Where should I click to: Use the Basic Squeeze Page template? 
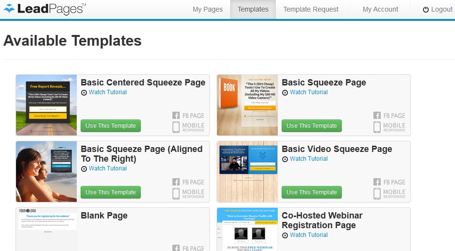312,126
